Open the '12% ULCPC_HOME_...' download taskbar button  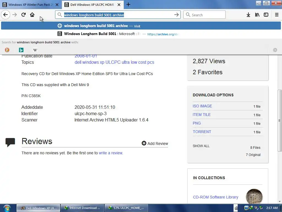tap(126, 208)
